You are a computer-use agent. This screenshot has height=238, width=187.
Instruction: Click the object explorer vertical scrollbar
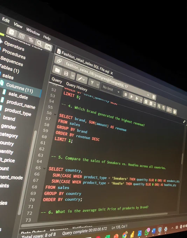pos(27,173)
